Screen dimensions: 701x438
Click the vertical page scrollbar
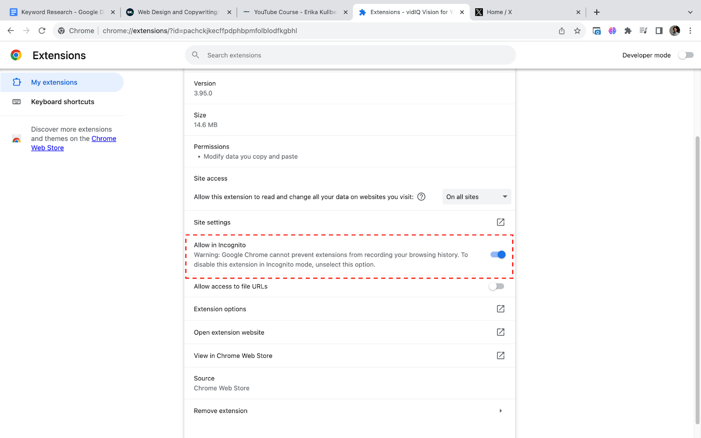pos(697,280)
